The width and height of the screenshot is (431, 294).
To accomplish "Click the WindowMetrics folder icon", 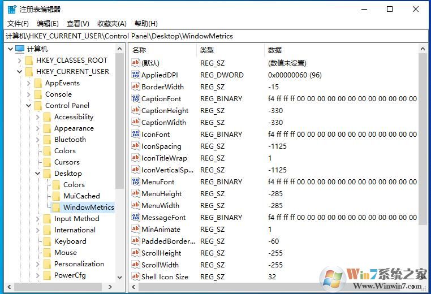I will pos(56,207).
